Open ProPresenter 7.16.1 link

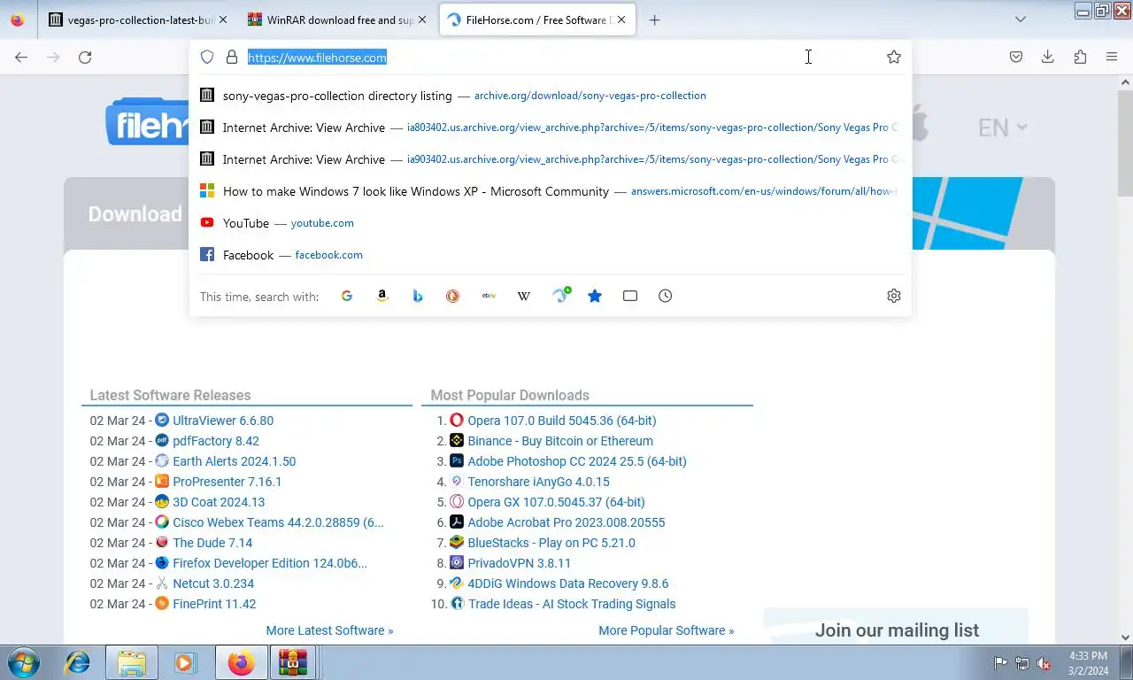coord(227,482)
